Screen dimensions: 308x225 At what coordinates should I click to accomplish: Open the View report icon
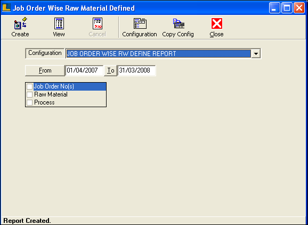tap(59, 23)
